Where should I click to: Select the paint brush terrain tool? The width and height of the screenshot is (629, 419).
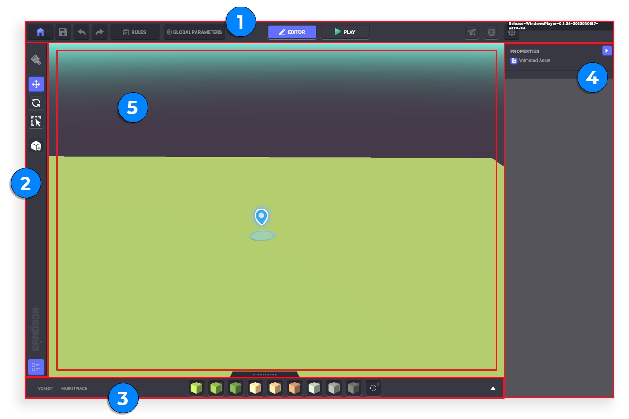pyautogui.click(x=36, y=59)
